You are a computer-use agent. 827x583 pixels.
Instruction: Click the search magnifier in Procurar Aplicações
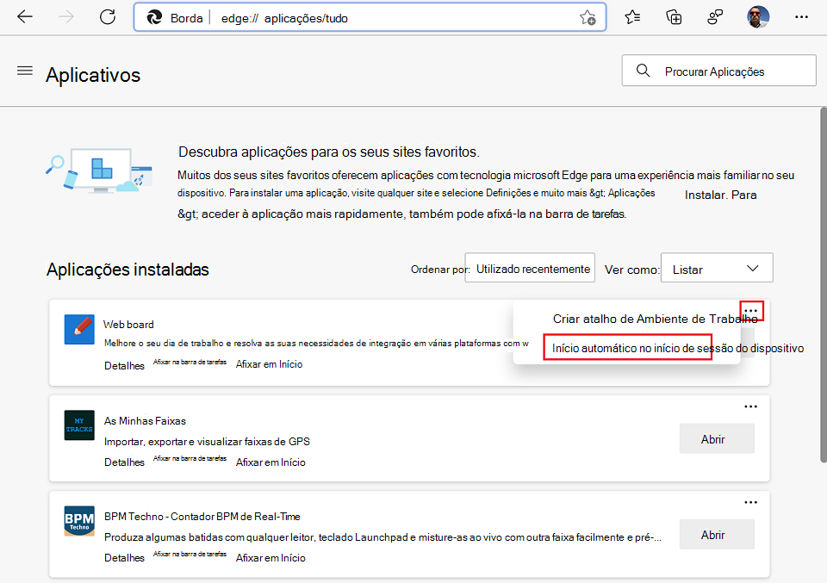643,70
